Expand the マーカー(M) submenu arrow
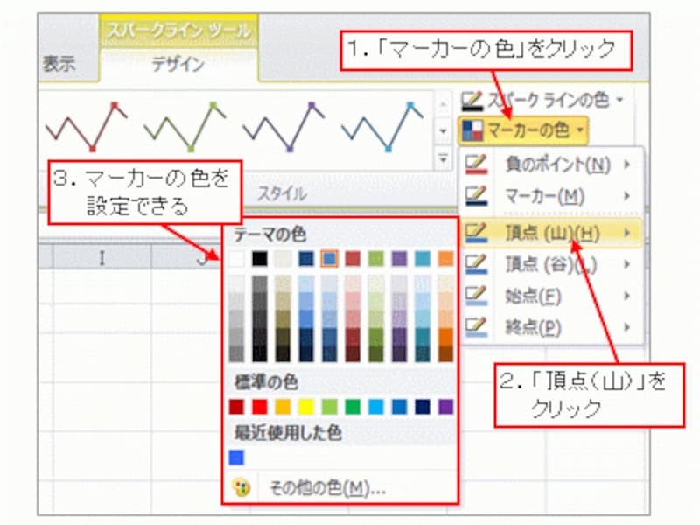The image size is (700, 525). [x=627, y=195]
